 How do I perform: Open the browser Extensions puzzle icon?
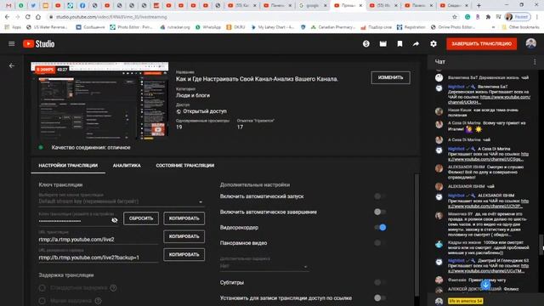click(x=489, y=17)
